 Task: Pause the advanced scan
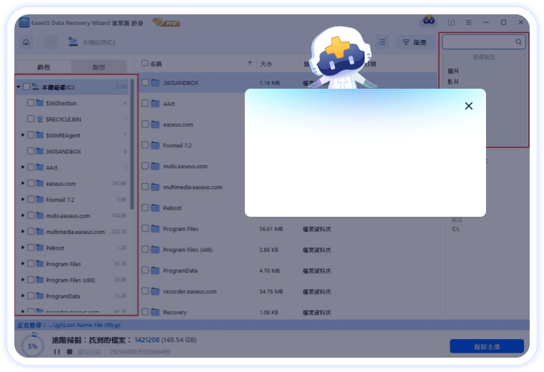57,352
